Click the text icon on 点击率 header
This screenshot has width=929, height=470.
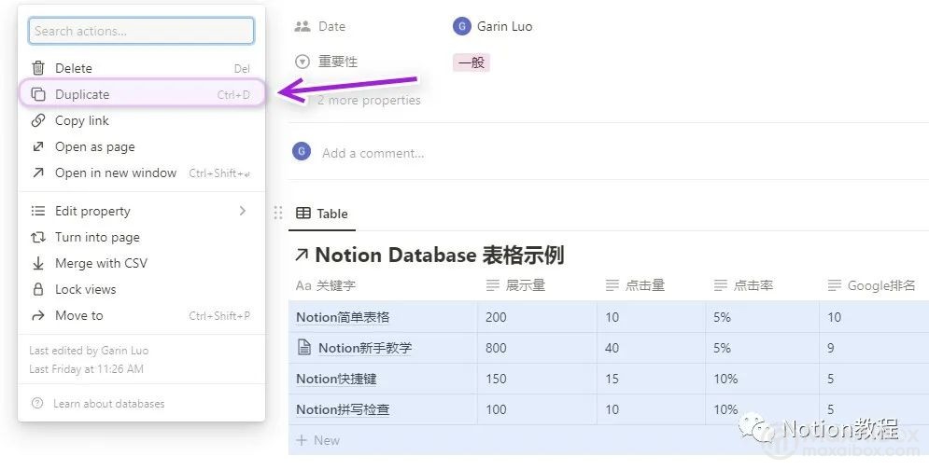click(x=721, y=285)
